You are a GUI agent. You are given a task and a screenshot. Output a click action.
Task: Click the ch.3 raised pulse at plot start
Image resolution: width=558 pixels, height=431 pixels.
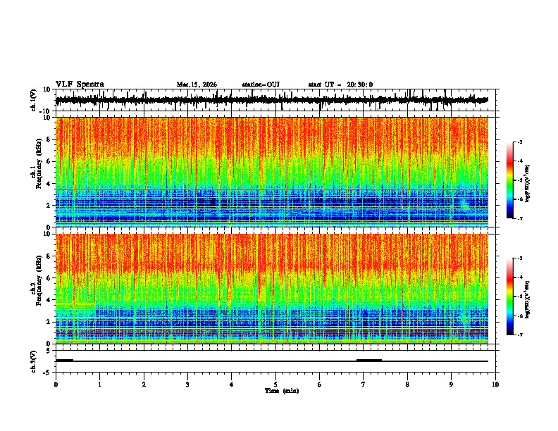[64, 360]
